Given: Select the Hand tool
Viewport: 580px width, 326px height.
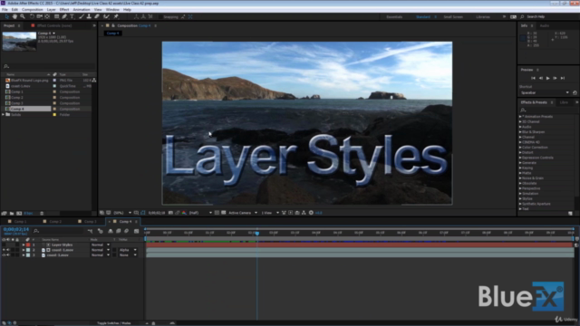Looking at the screenshot, I should coord(14,16).
